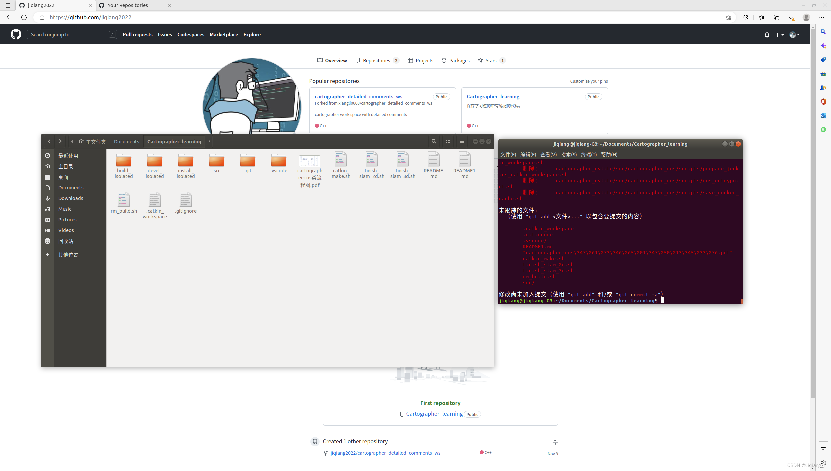The width and height of the screenshot is (831, 471).
Task: Open browser profile avatar icon
Action: 806,17
